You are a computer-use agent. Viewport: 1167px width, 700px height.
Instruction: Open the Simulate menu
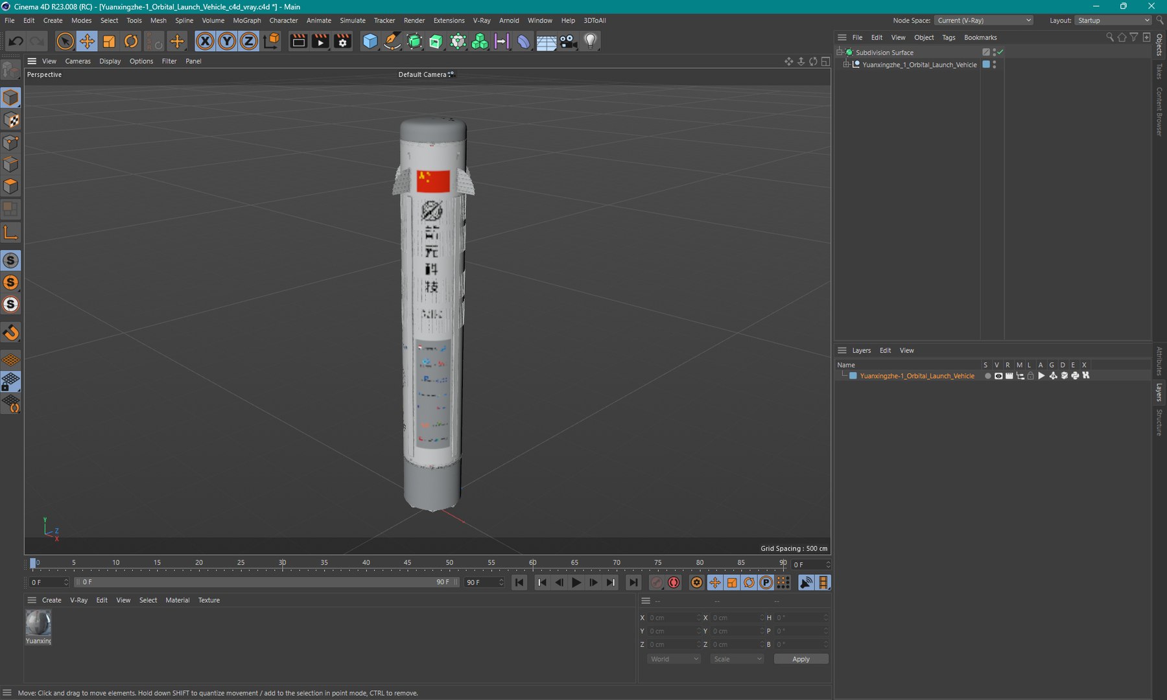coord(353,20)
